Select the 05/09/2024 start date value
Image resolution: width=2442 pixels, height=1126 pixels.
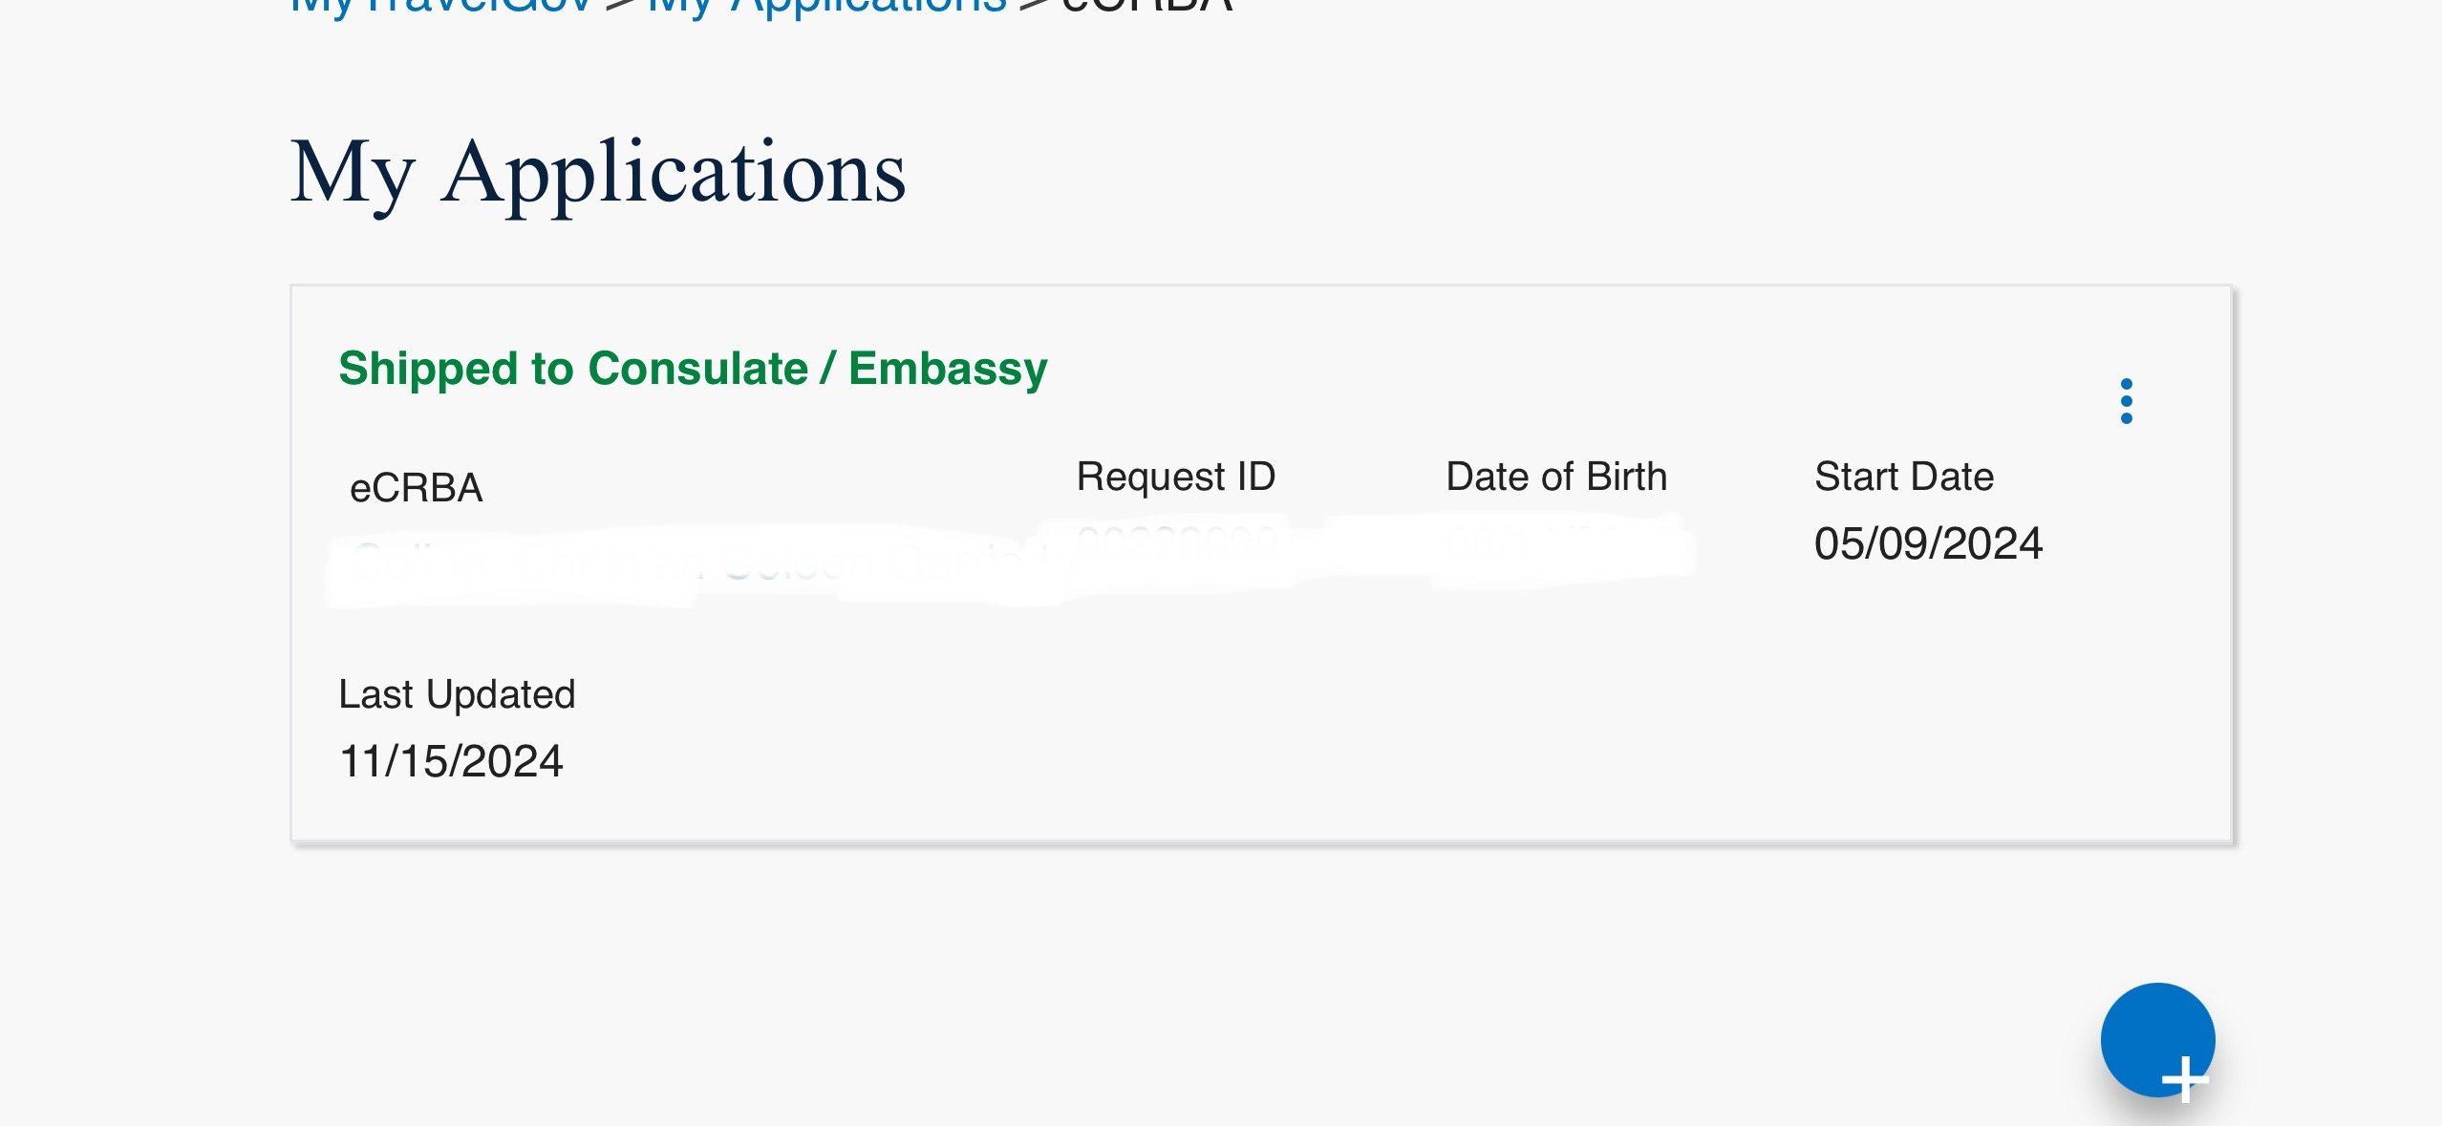click(x=1928, y=543)
